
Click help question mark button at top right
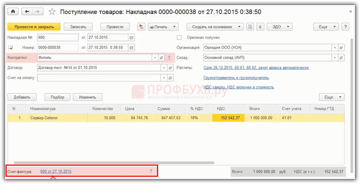pyautogui.click(x=345, y=27)
